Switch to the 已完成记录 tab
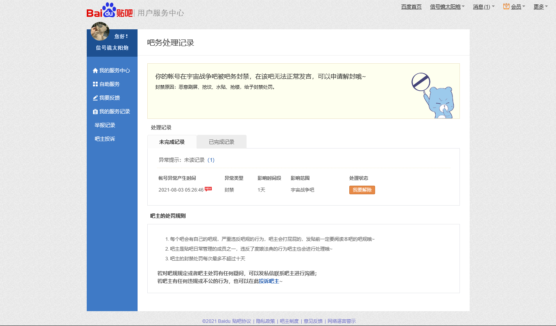Viewport: 556px width, 326px height. tap(222, 142)
